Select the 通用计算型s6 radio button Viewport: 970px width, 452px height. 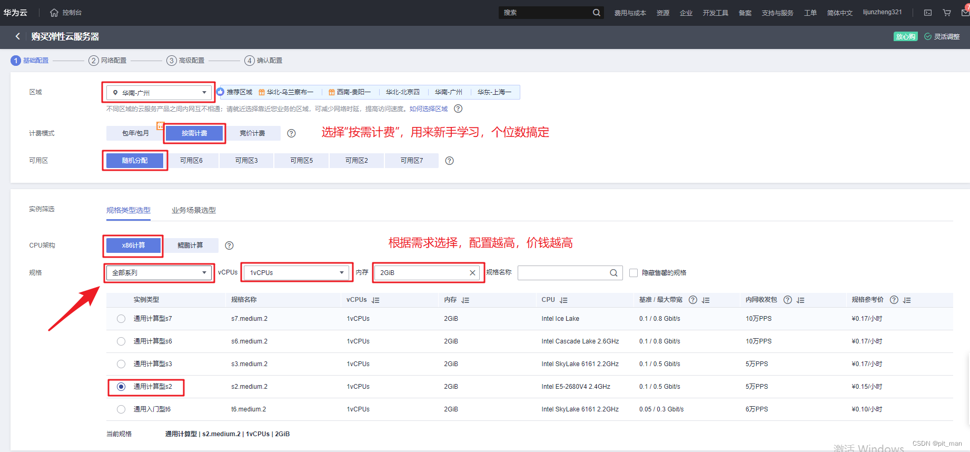[121, 341]
